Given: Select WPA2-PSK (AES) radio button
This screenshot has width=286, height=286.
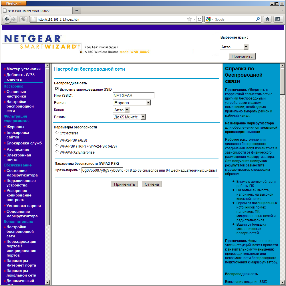Looking at the screenshot, I should pyautogui.click(x=57, y=140).
